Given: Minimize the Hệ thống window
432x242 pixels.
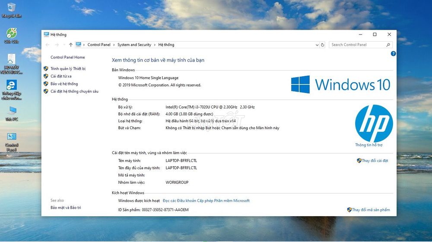Looking at the screenshot, I should click(360, 34).
